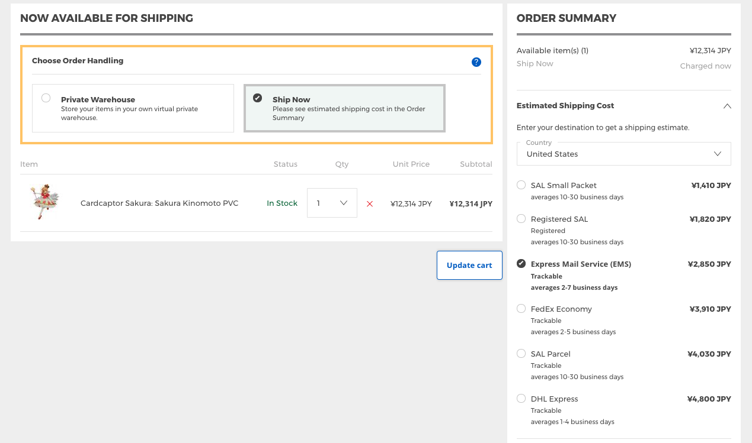
Task: Click the Choose Order Handling heading
Action: click(x=78, y=61)
